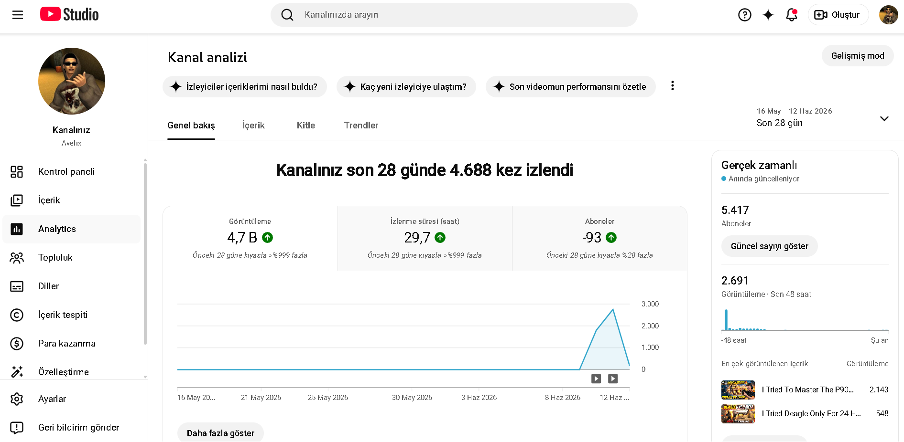Image resolution: width=904 pixels, height=442 pixels.
Task: Click Geri bildirim gönder
Action: coord(72,428)
